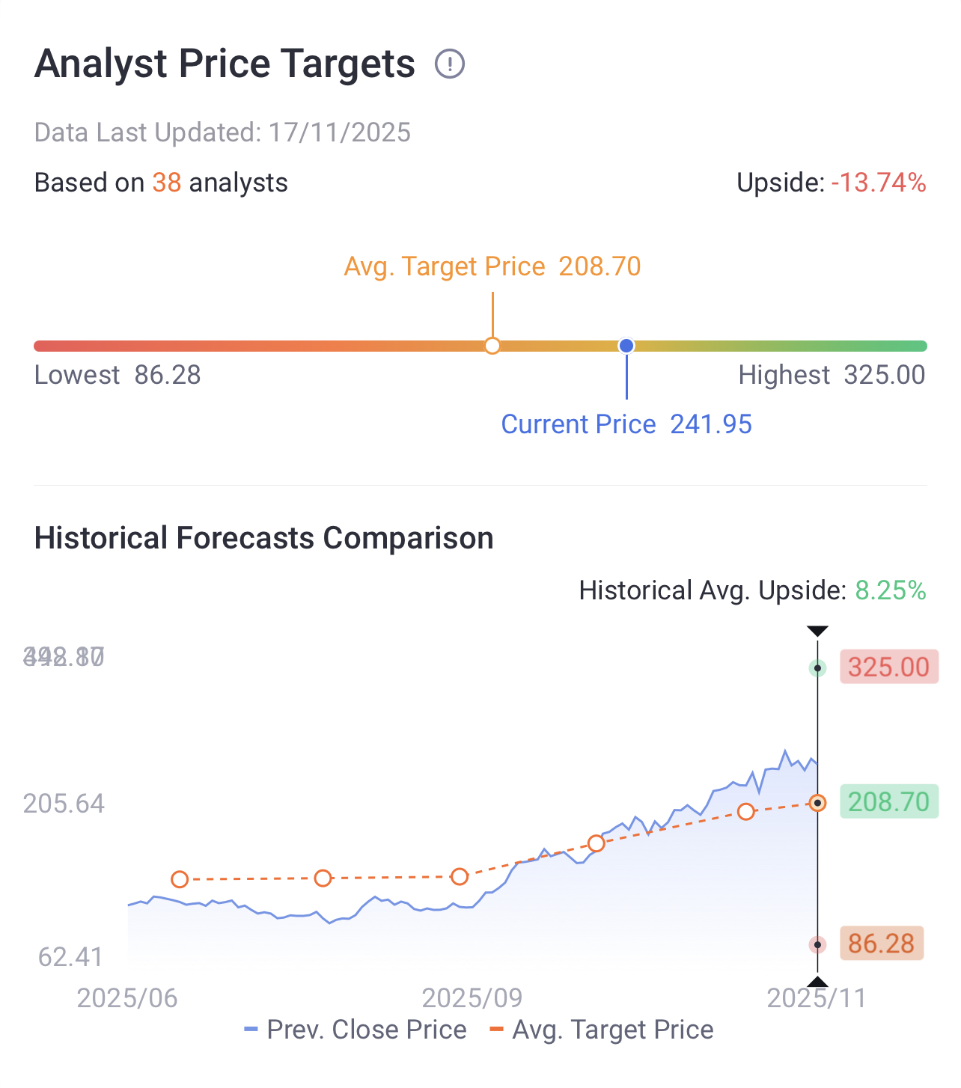Click the 325.00 highest target label
The width and height of the screenshot is (961, 1088).
point(888,667)
